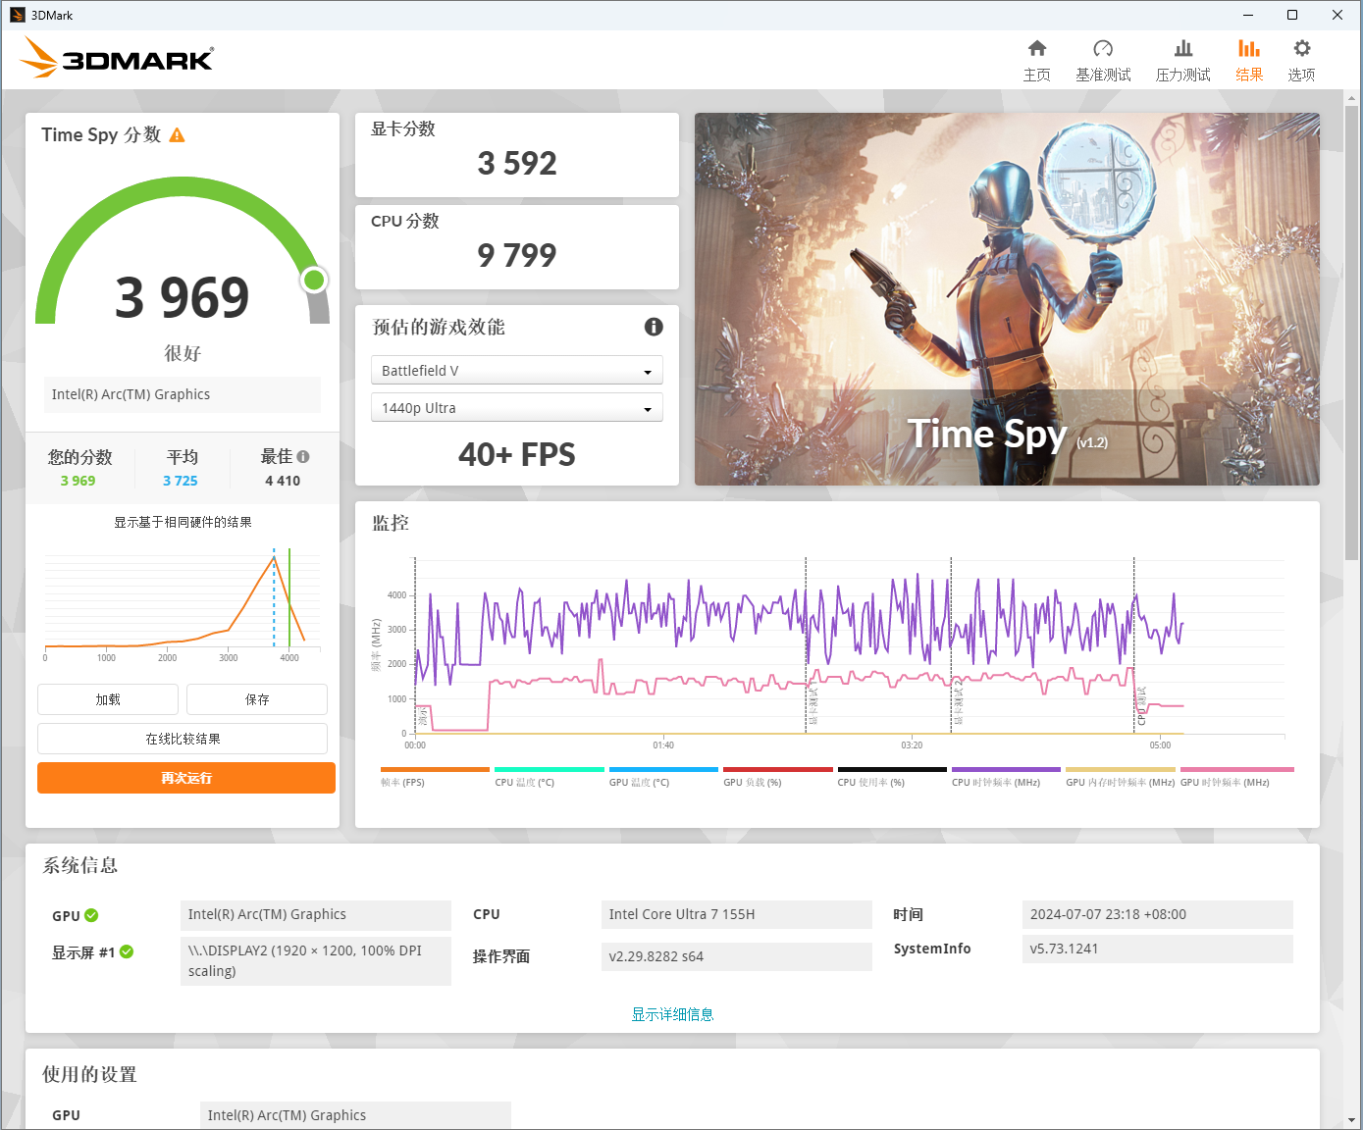Click the orange 再次运行 button

186,778
